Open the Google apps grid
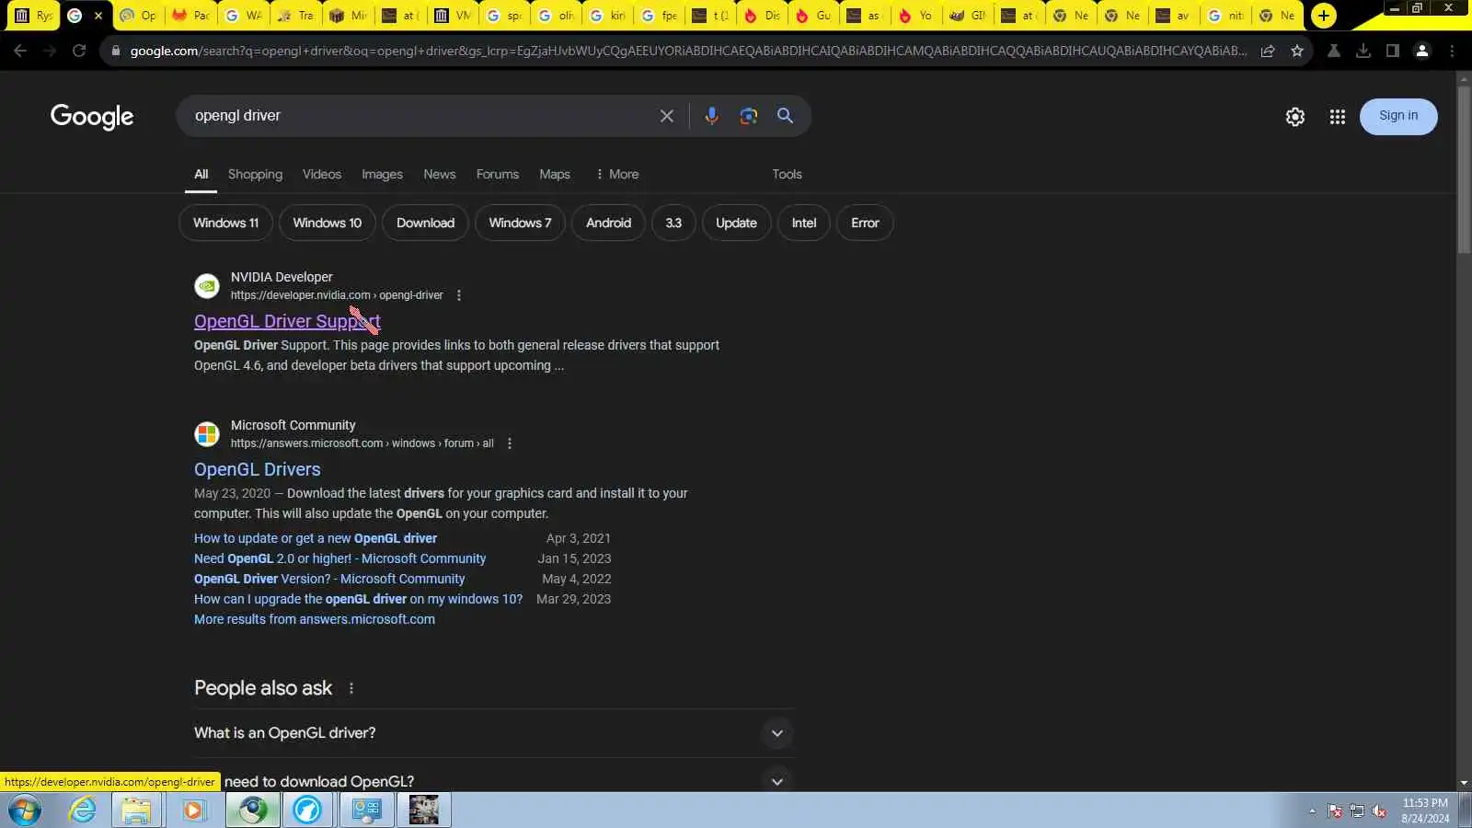 1338,117
